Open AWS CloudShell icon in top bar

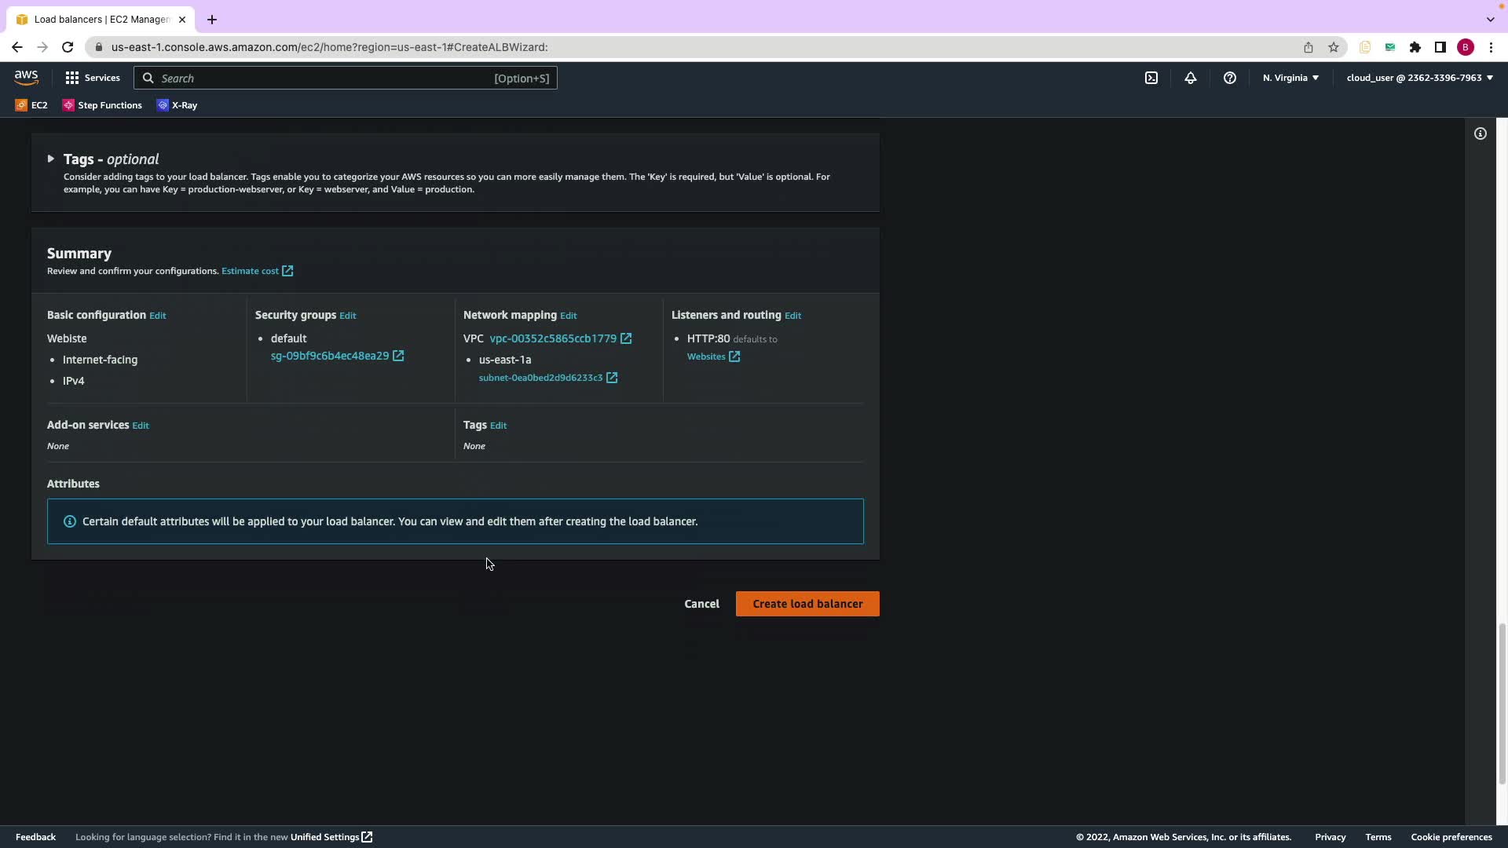tap(1151, 78)
